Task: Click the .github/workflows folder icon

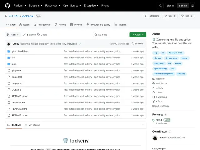Action: point(9,51)
